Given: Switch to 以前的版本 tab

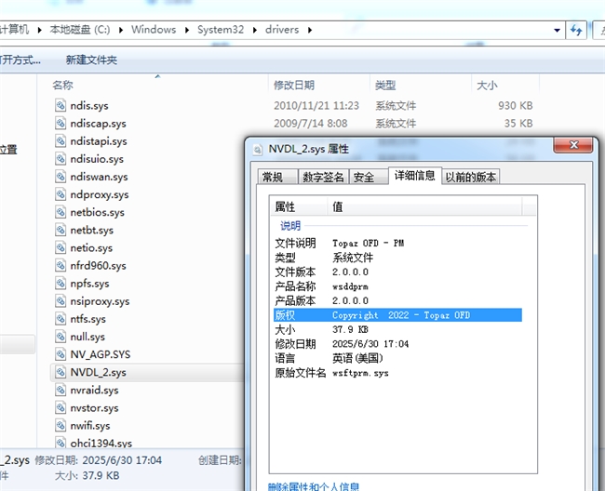Looking at the screenshot, I should coord(470,177).
